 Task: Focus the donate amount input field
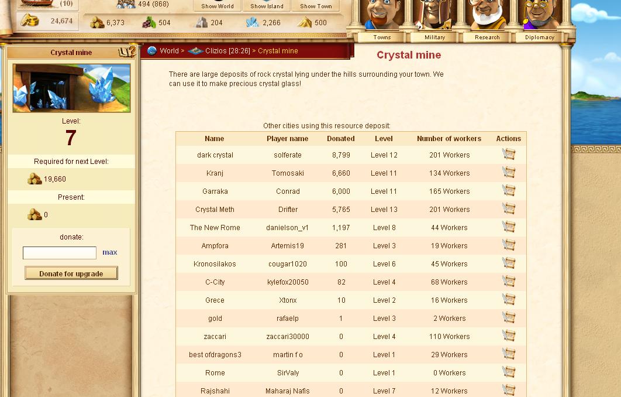pyautogui.click(x=60, y=252)
